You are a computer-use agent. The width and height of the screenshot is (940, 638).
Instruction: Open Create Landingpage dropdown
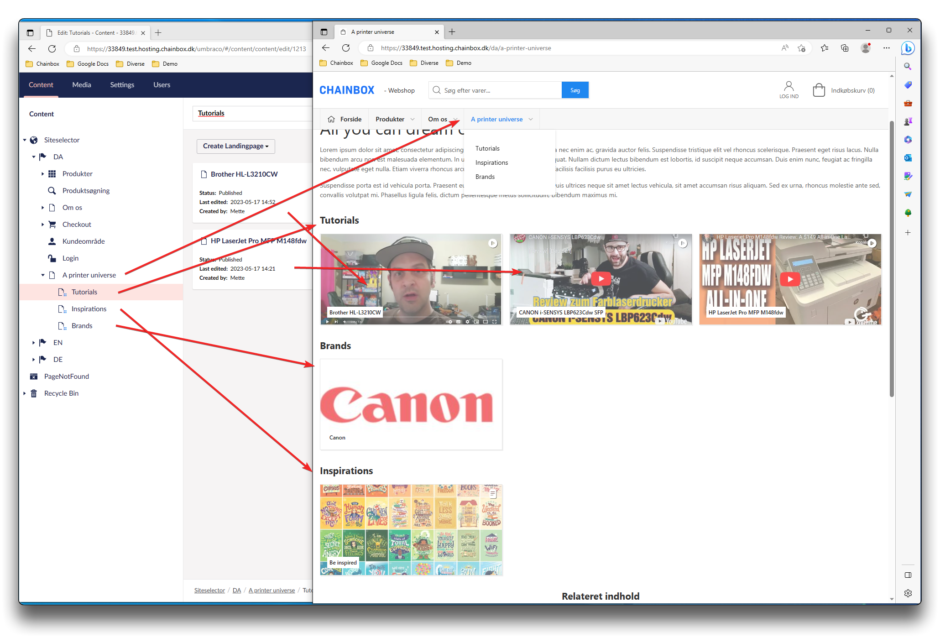[235, 146]
